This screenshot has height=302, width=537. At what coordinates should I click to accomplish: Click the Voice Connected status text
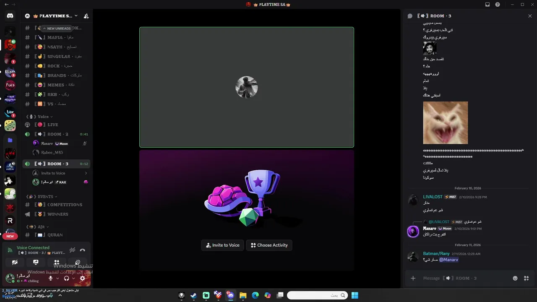(33, 248)
